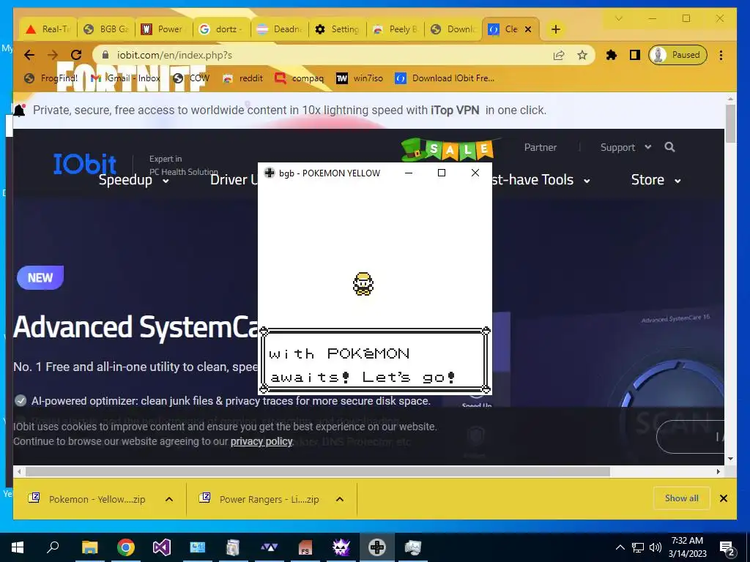Click the share page icon in address bar
The width and height of the screenshot is (750, 562).
[559, 56]
